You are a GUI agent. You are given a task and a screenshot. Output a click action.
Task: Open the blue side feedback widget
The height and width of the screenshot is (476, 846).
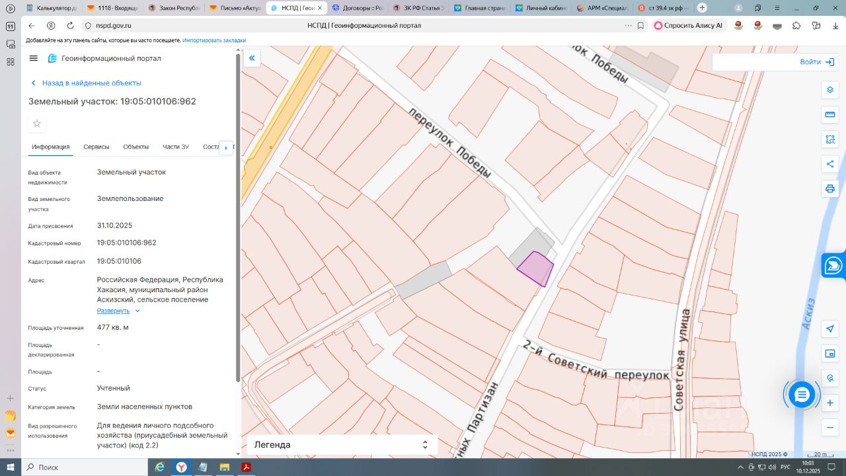click(x=833, y=266)
